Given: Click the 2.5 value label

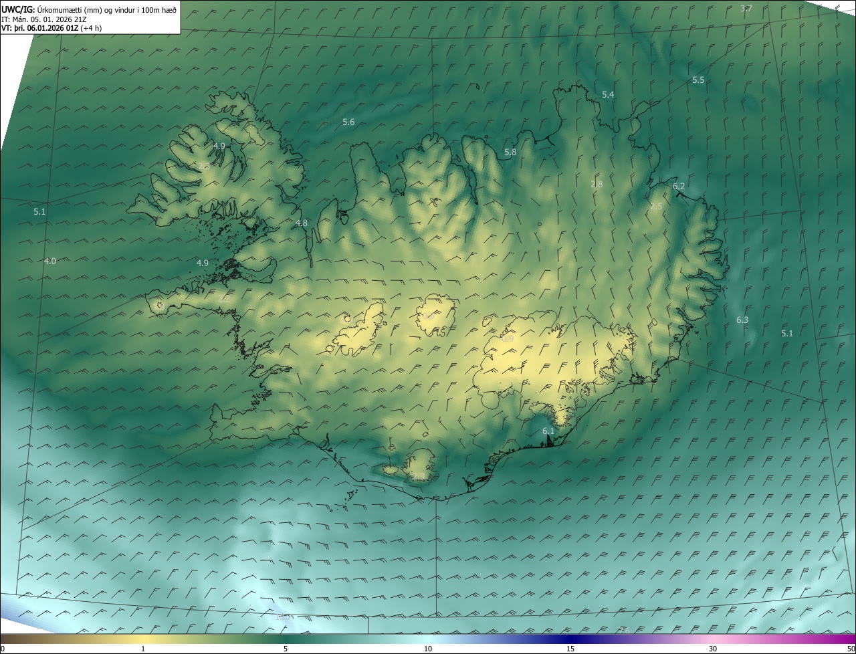Looking at the screenshot, I should click(656, 207).
